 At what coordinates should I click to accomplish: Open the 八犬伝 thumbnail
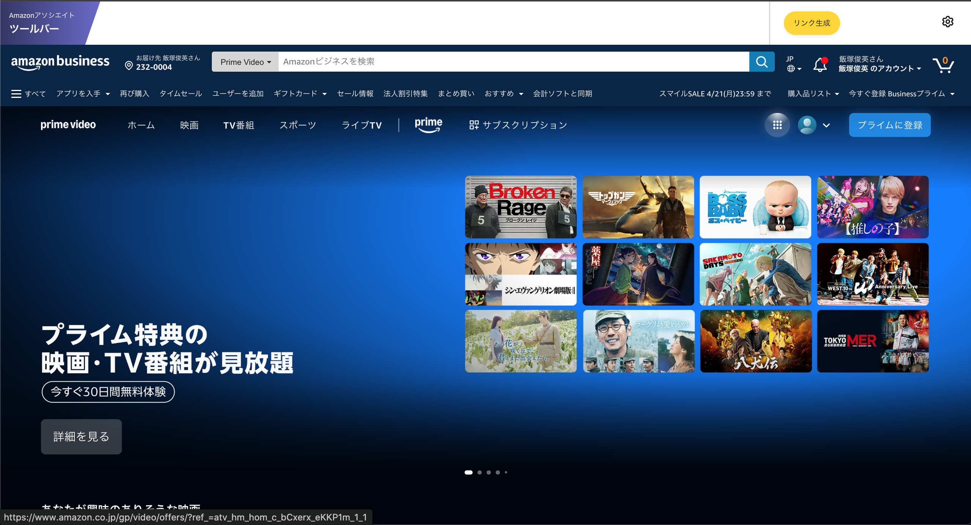coord(756,341)
